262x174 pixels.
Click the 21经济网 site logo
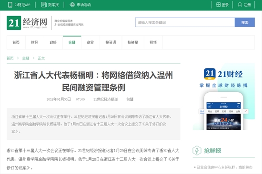click(x=27, y=23)
